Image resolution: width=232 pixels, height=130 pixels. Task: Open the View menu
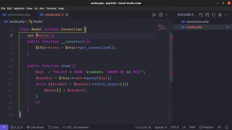29,8
